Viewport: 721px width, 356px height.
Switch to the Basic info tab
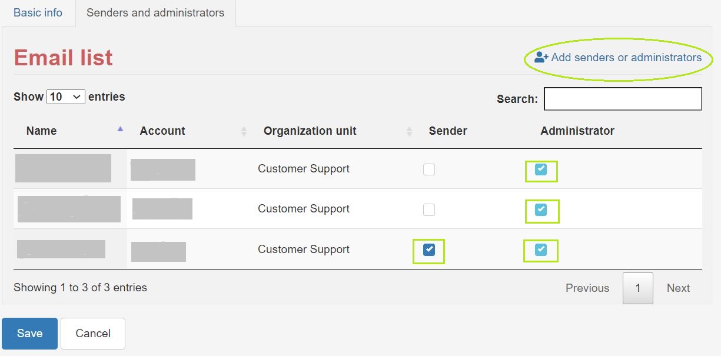38,13
